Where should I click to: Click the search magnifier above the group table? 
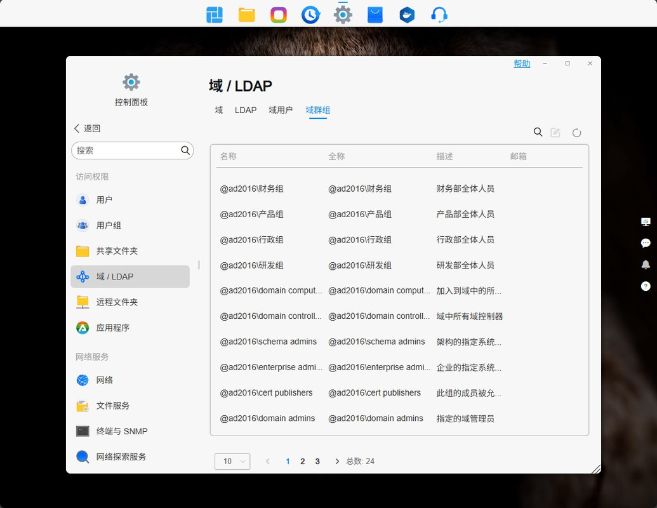coord(538,133)
